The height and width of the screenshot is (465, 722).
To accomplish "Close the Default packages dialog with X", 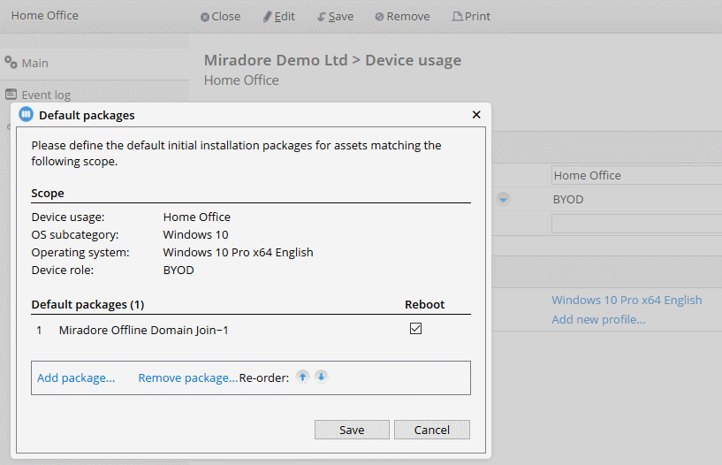I will click(476, 115).
